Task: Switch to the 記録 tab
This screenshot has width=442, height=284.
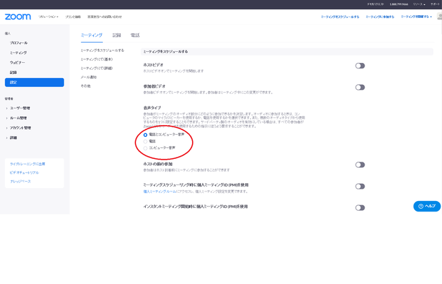Action: (117, 35)
